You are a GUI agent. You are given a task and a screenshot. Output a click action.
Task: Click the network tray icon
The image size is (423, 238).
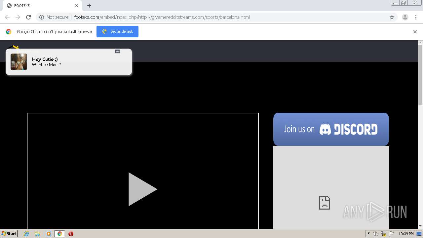coord(384,234)
